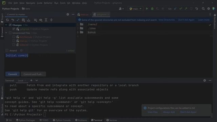Viewport: 217px width, 122px height.
Task: Click Always Add in notification popup
Action: click(x=169, y=112)
